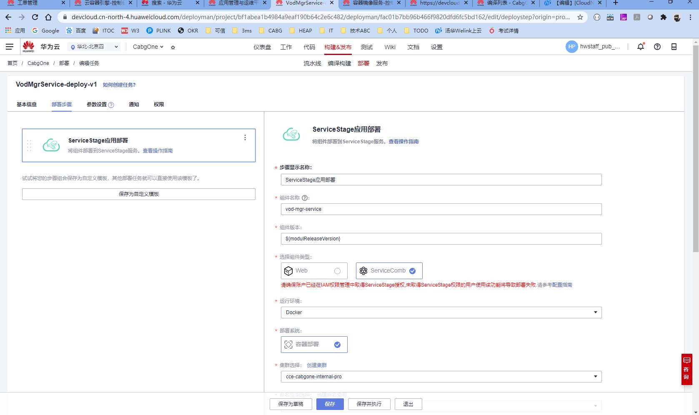
Task: Open the document icon in top header
Action: coord(674,47)
